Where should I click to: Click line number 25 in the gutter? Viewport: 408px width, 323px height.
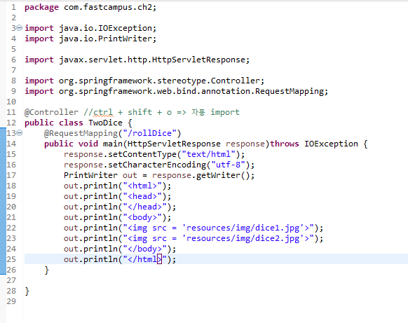tap(11, 259)
